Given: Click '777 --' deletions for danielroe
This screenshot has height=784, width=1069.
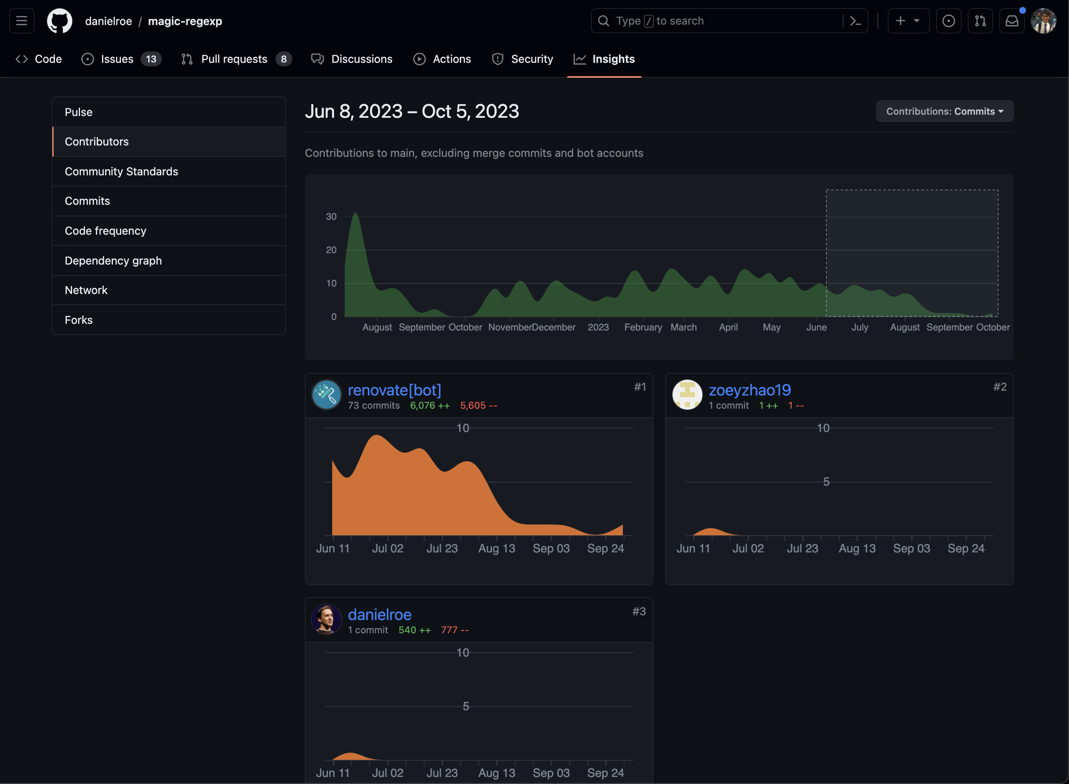Looking at the screenshot, I should point(455,630).
